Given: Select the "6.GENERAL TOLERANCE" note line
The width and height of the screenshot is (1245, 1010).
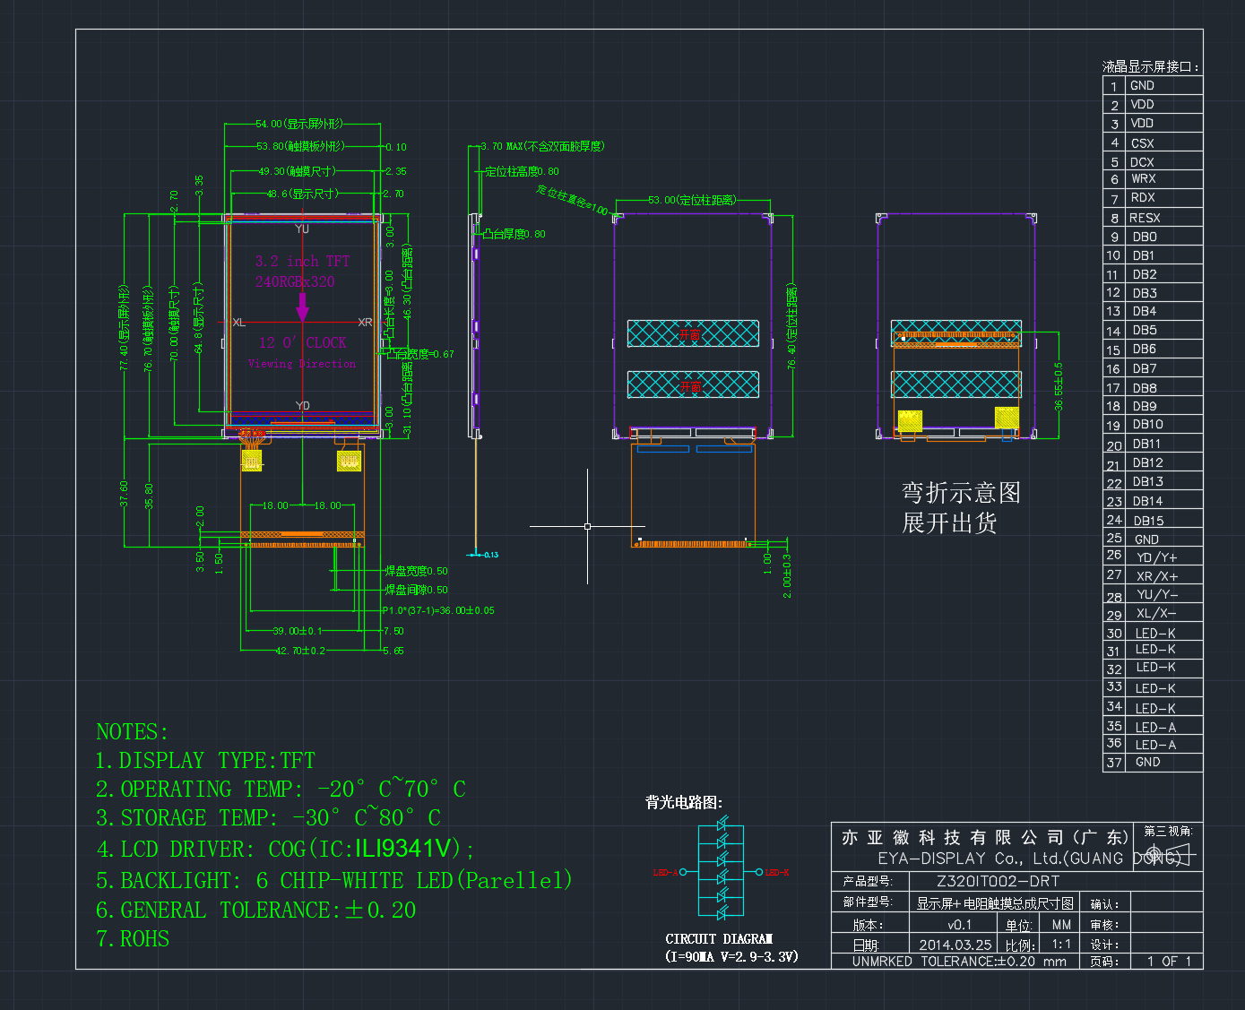Looking at the screenshot, I should (x=256, y=911).
